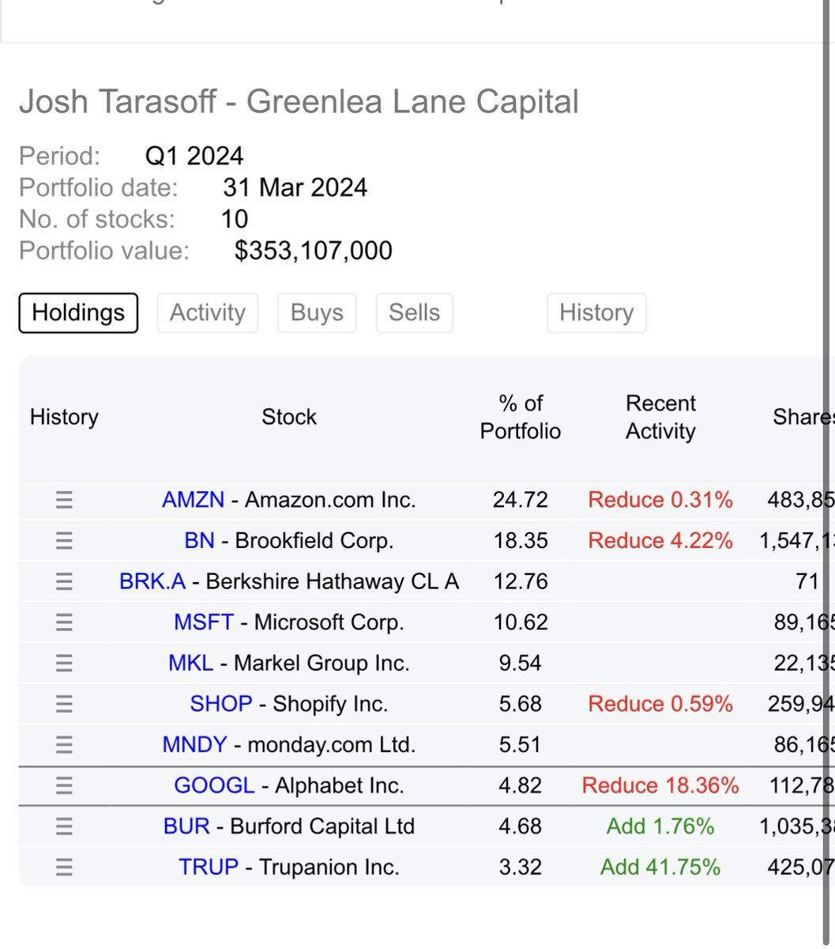
Task: Open the MSFT ticker link
Action: point(204,622)
